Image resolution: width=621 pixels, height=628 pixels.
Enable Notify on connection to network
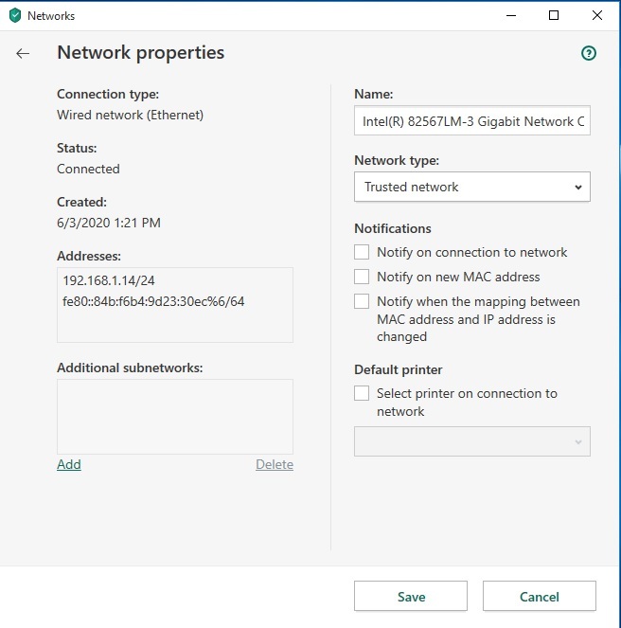coord(362,252)
